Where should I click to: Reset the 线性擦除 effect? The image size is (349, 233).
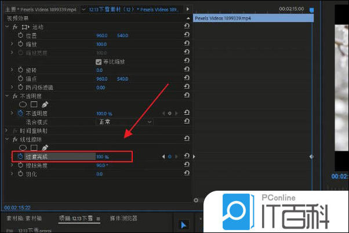click(x=187, y=139)
